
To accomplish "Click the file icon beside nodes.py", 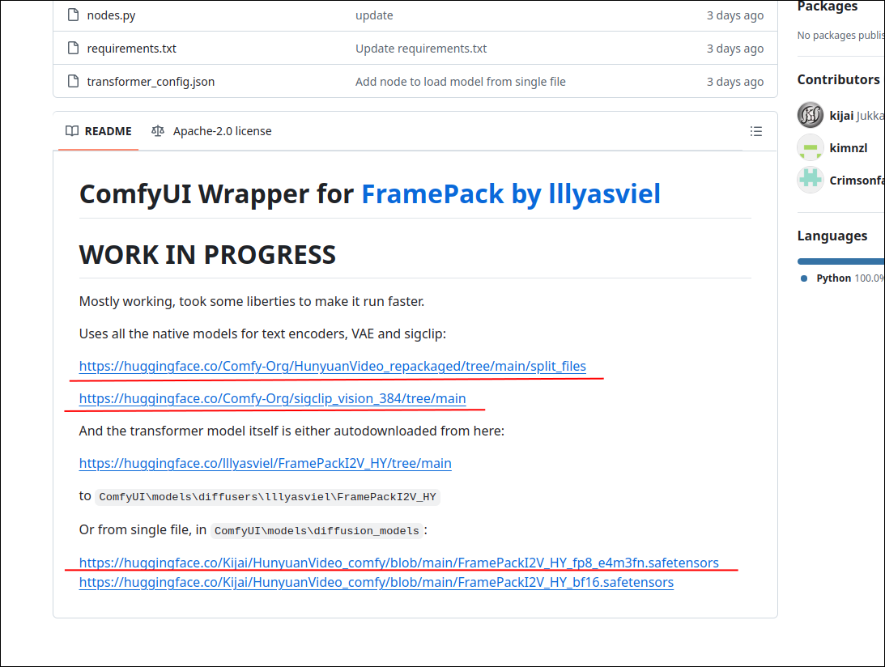I will click(72, 15).
